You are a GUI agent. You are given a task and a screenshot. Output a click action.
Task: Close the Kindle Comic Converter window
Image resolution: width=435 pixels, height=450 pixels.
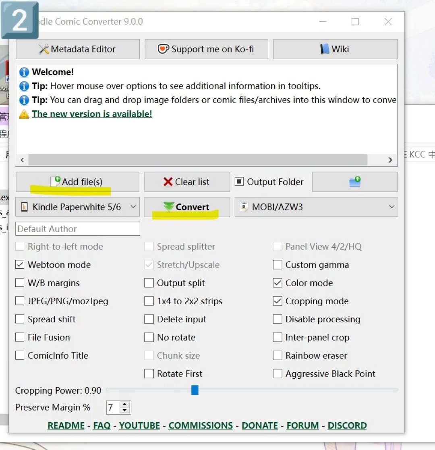pyautogui.click(x=388, y=22)
